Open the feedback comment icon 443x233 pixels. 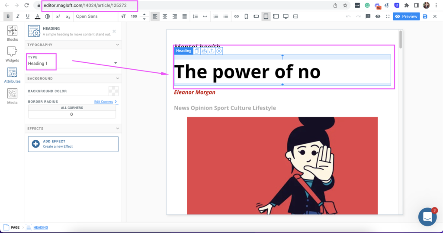pyautogui.click(x=368, y=16)
